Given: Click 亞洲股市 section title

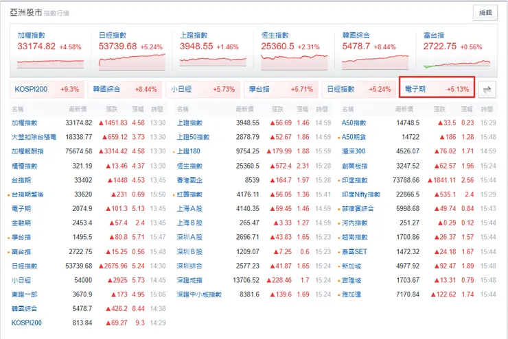Looking at the screenshot, I should tap(26, 12).
